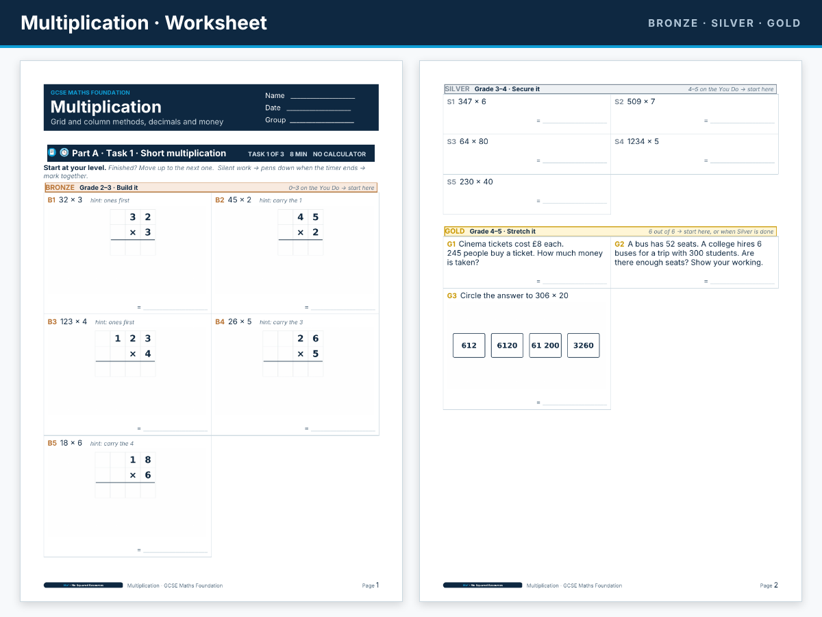Viewport: 822px width, 617px height.
Task: Click the "Page 1" footer number
Action: [x=371, y=585]
